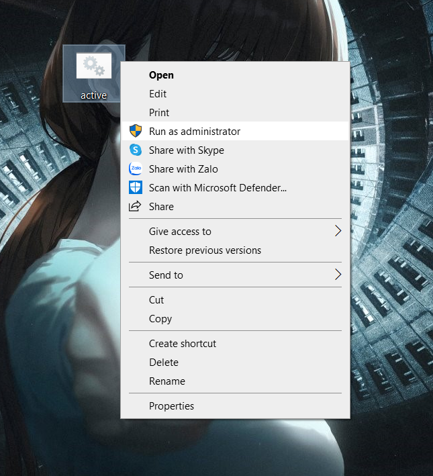Select Share with Skype
Viewport: 433px width, 476px height.
pyautogui.click(x=236, y=150)
